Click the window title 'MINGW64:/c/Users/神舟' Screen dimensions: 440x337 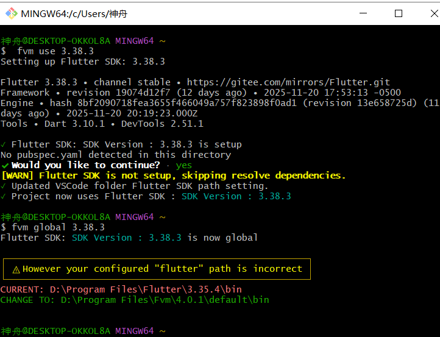tap(74, 14)
